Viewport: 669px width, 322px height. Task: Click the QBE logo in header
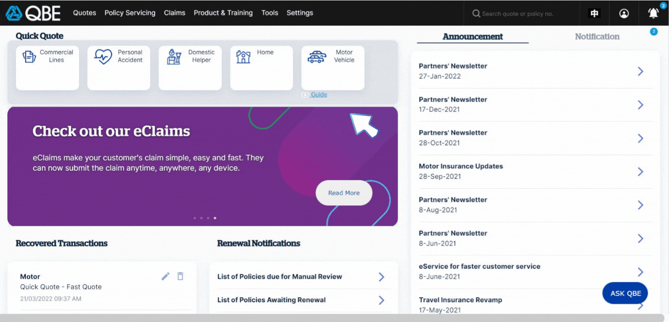pos(33,13)
